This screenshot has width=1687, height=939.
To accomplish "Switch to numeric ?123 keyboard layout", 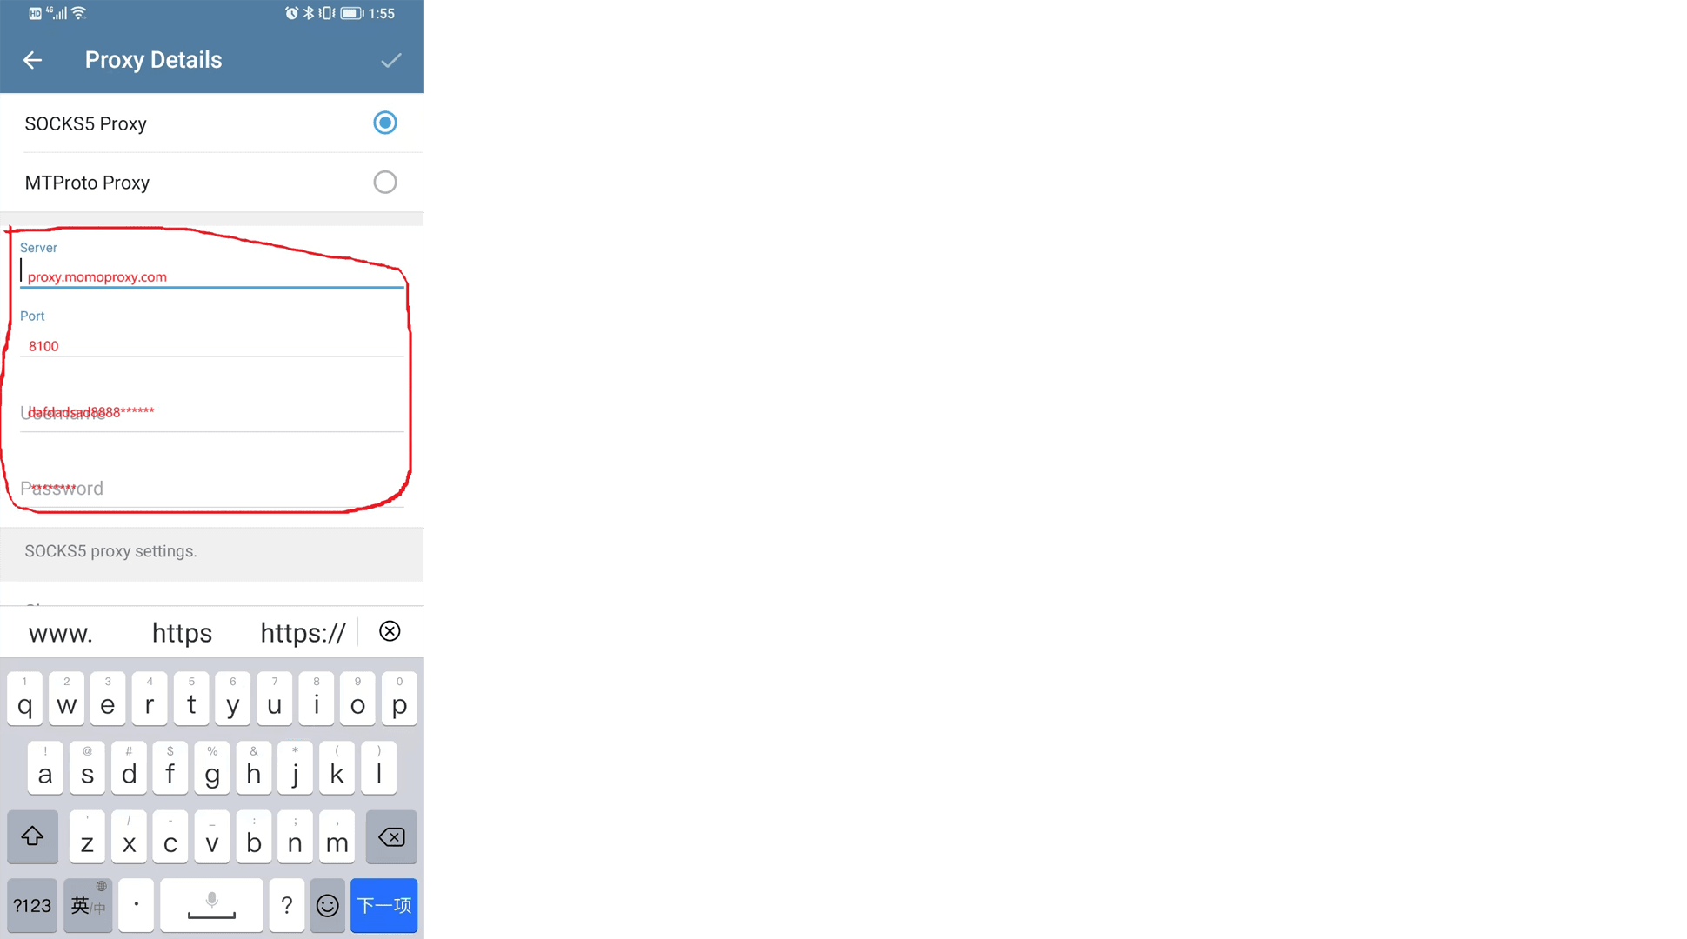I will [x=32, y=905].
